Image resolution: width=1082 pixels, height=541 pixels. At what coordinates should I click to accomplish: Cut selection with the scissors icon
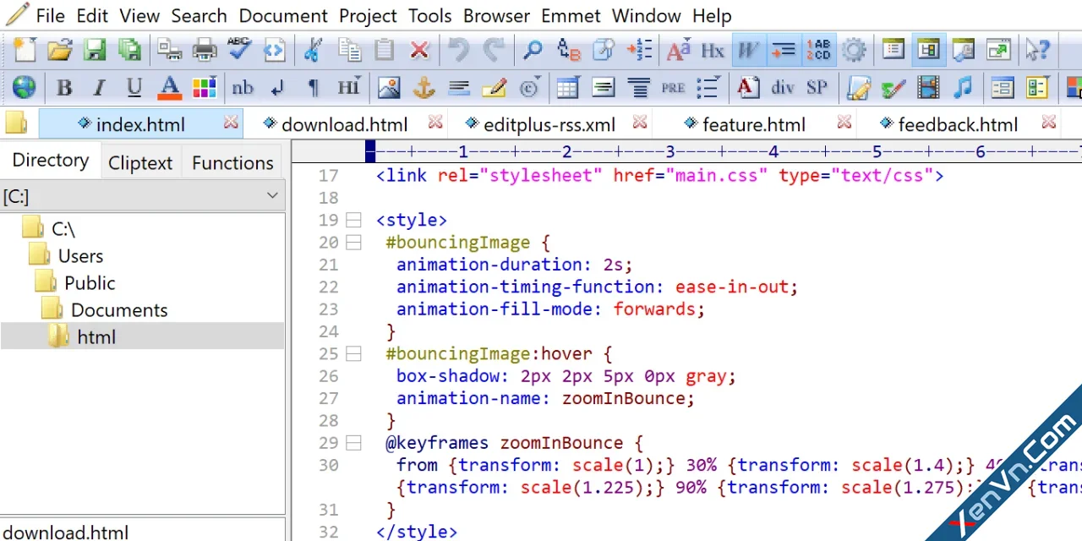coord(313,50)
